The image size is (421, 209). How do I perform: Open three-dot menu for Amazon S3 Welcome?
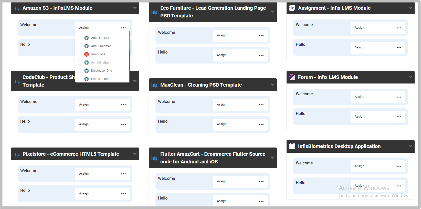point(123,28)
